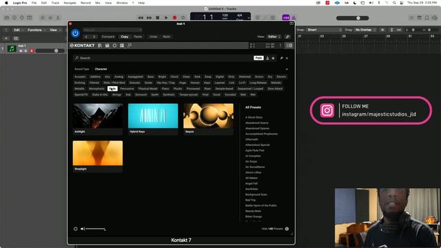Toggle the Pads tag filter
Screen dimensions: 441x248
pos(112,89)
